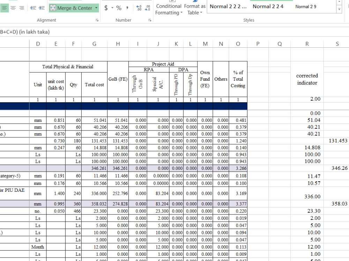
Task: Select column G header
Action: (x=94, y=44)
